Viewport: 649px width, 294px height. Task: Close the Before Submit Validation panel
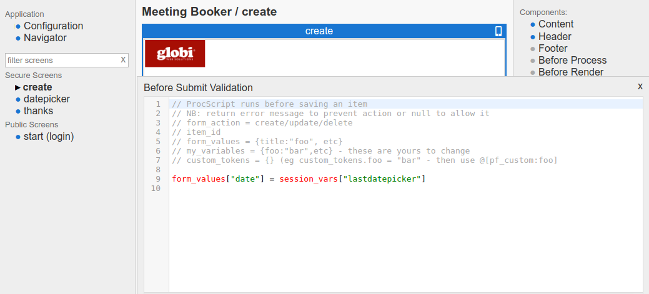[x=640, y=86]
